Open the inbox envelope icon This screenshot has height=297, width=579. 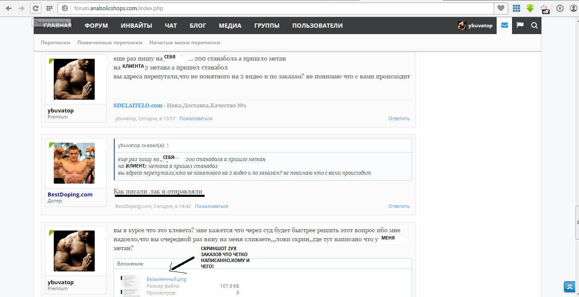505,26
